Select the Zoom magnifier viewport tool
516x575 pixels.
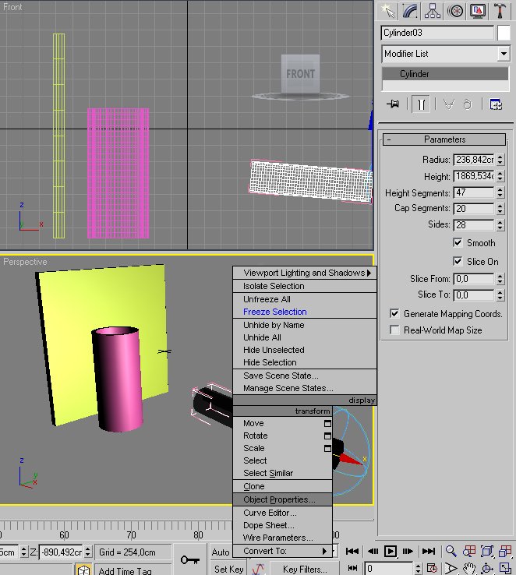[x=451, y=551]
